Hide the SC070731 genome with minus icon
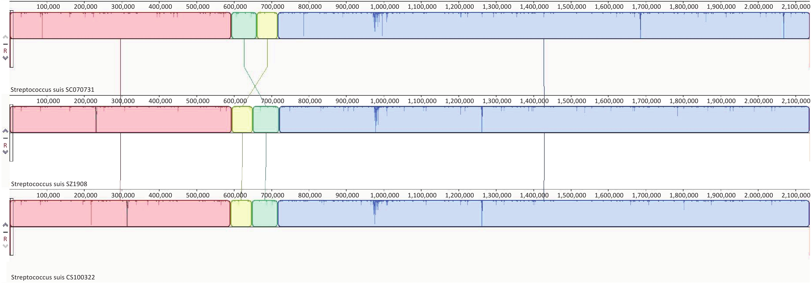The height and width of the screenshot is (283, 812). [5, 44]
